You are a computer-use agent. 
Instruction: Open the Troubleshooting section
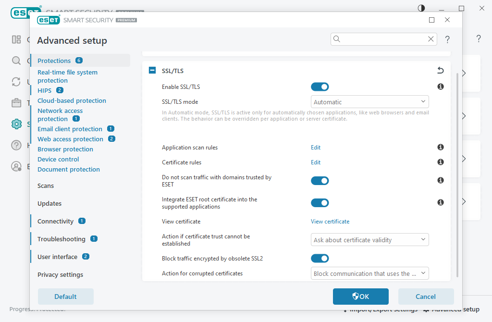[x=61, y=239]
